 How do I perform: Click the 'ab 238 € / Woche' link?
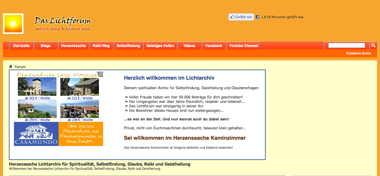click(80, 120)
